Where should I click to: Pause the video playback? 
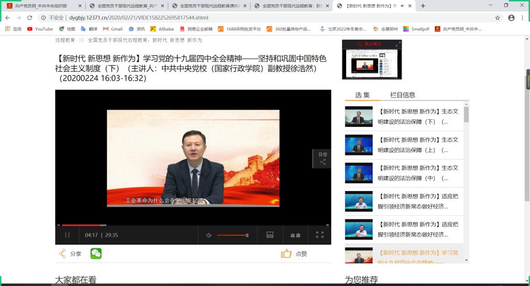[67, 235]
